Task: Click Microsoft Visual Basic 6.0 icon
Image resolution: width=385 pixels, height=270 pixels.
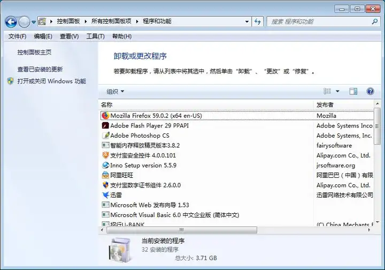Action: click(x=105, y=214)
